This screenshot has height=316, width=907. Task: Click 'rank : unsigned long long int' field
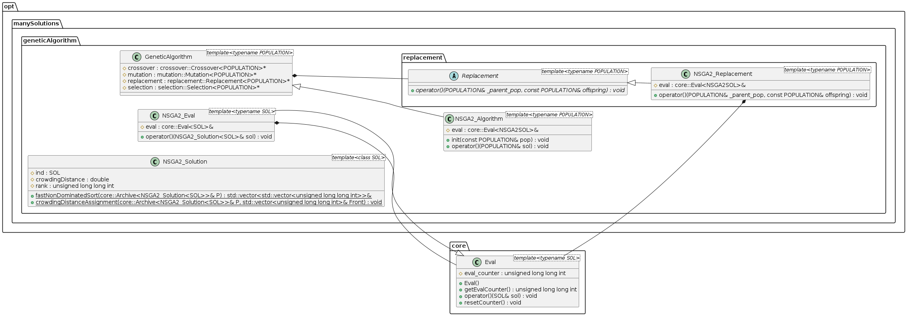point(75,186)
